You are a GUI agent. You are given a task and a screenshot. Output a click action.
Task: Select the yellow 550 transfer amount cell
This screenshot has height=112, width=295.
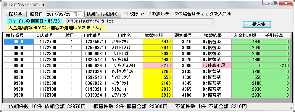(x=157, y=77)
